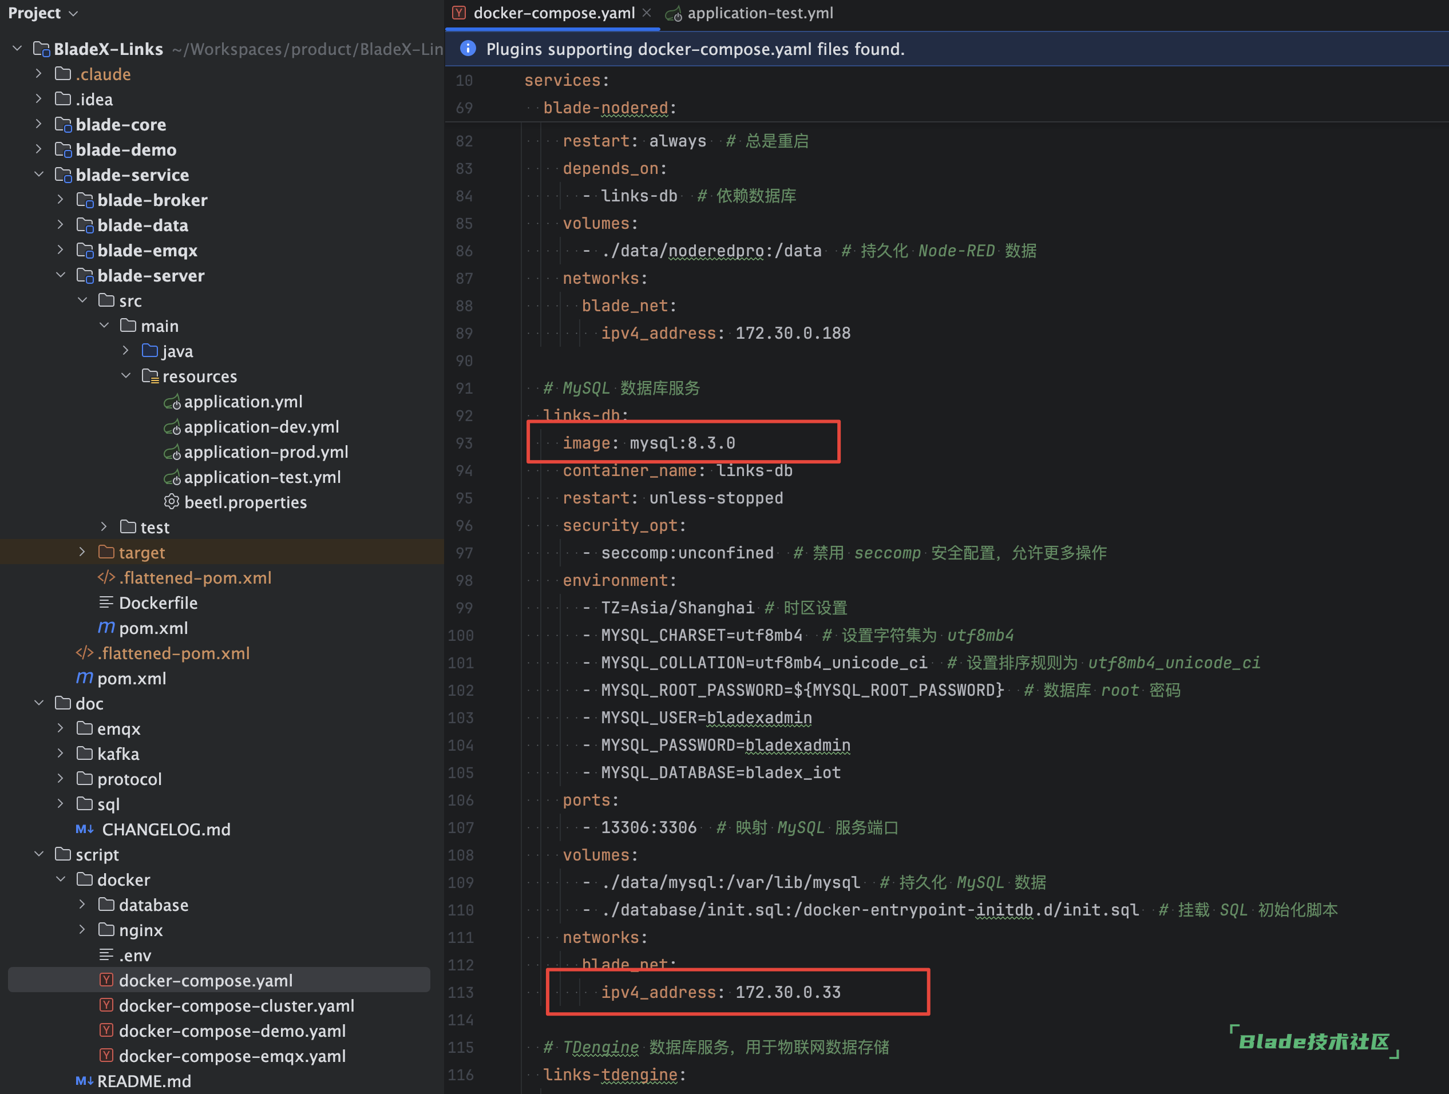
Task: Click the Spring icon beside application-dev.yml
Action: pyautogui.click(x=172, y=427)
